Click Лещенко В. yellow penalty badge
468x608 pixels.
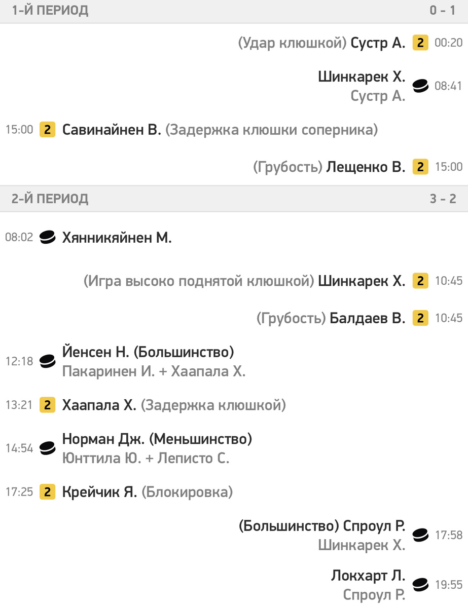[x=420, y=167]
